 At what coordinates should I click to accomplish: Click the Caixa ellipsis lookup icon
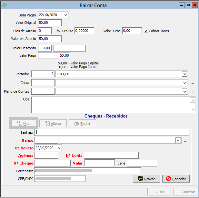click(x=192, y=83)
